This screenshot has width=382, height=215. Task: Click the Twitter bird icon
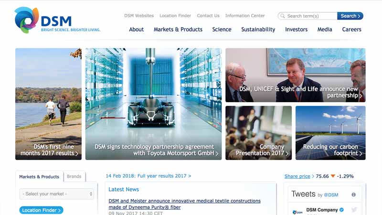(354, 210)
